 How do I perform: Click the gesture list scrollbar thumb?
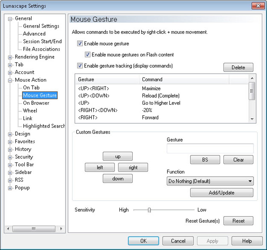(252, 91)
